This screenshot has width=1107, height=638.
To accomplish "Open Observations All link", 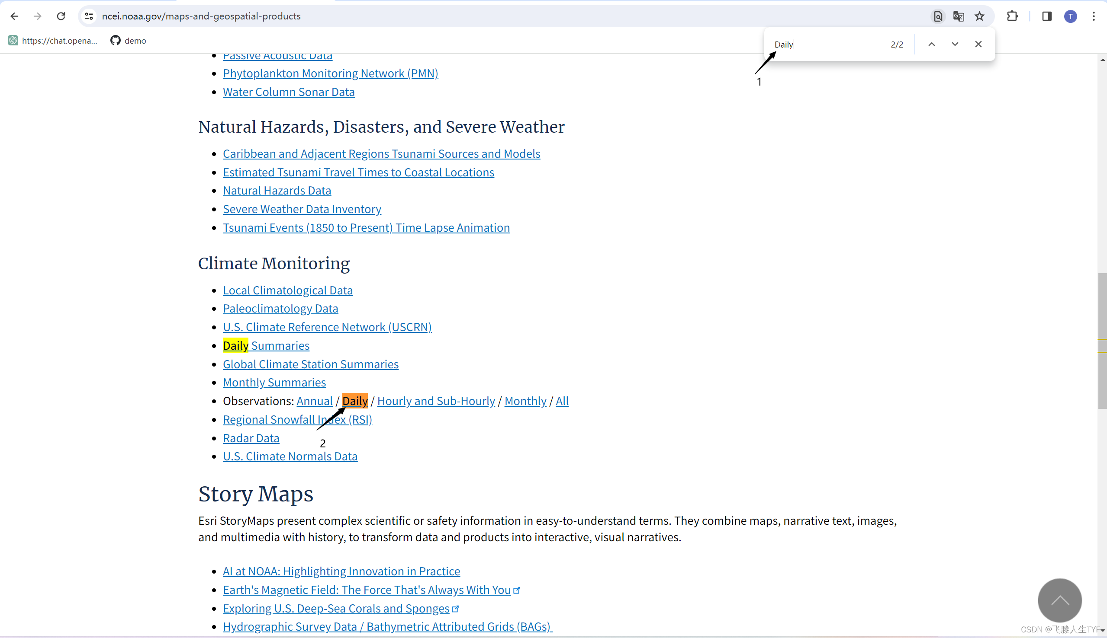I will (x=562, y=401).
